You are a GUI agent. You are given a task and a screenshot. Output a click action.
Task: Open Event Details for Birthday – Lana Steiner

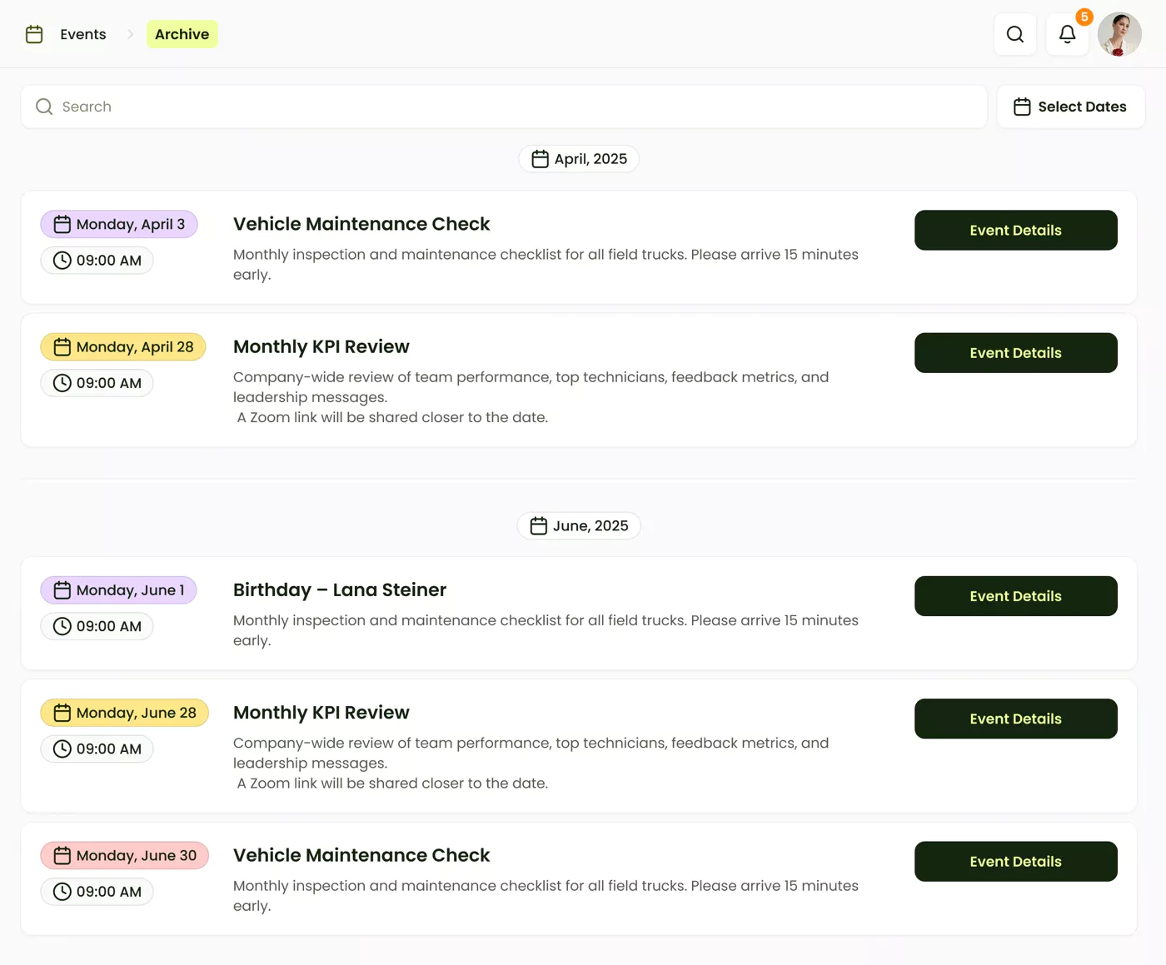[1015, 595]
